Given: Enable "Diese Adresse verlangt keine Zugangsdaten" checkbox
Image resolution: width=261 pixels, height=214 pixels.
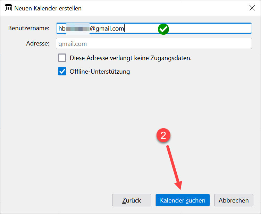Looking at the screenshot, I should pos(62,58).
